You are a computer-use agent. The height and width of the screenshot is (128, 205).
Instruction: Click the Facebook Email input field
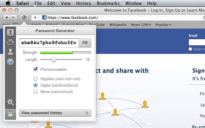tap(197, 42)
